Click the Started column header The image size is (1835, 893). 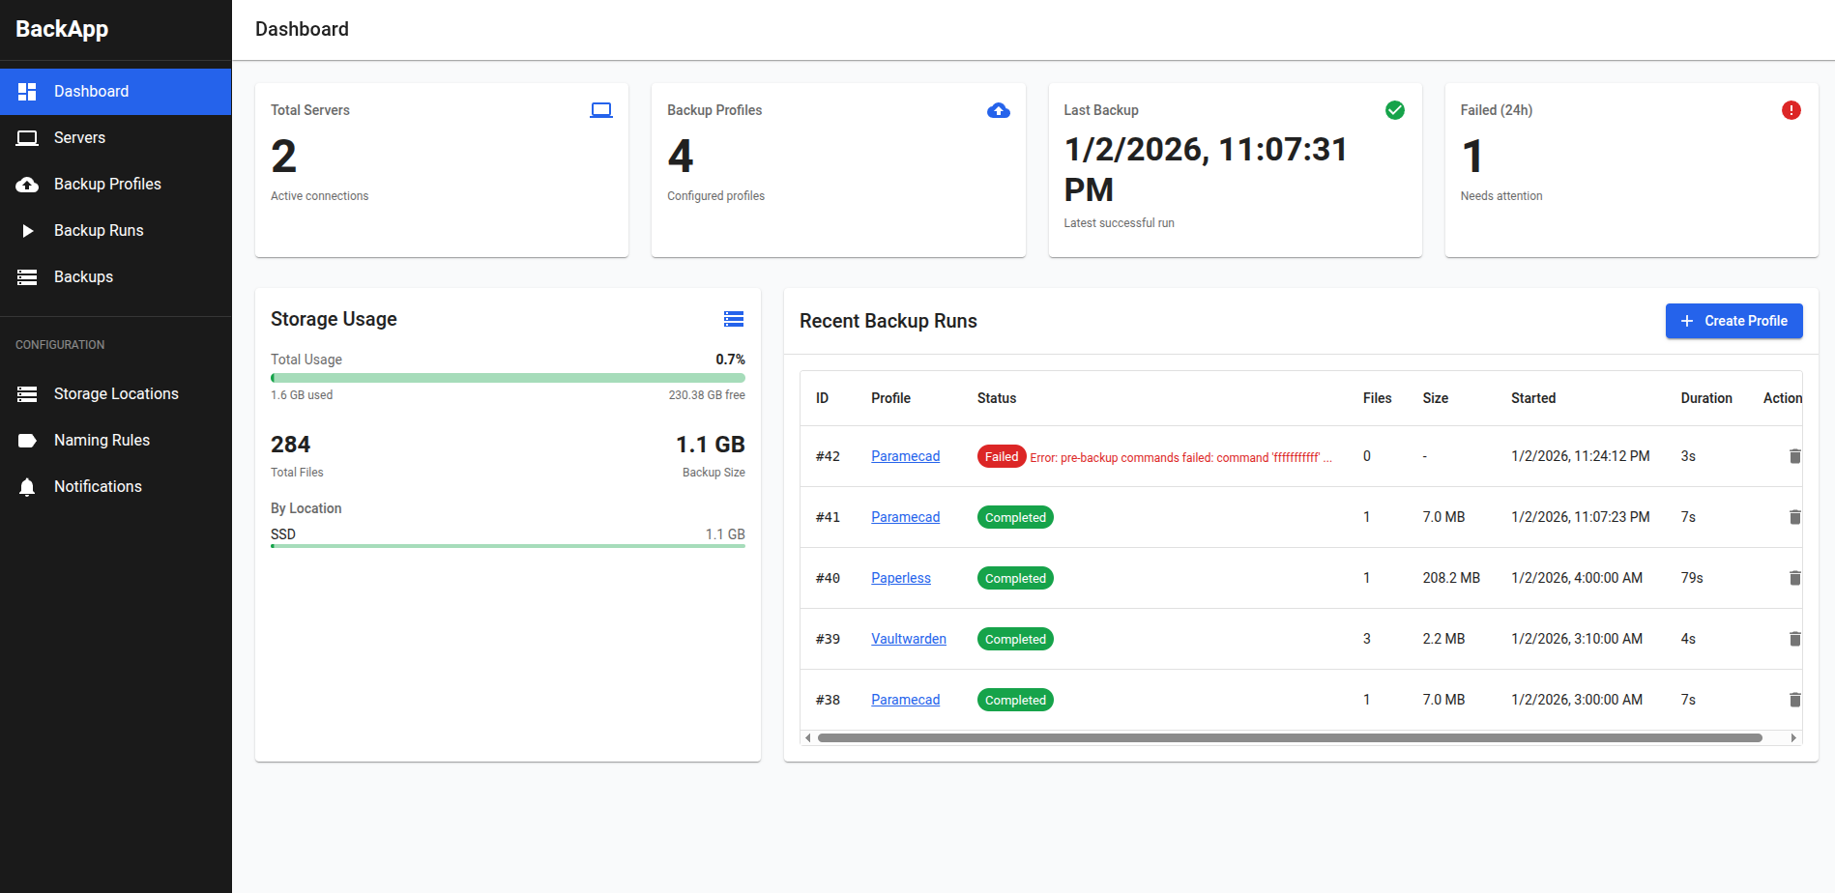point(1533,398)
